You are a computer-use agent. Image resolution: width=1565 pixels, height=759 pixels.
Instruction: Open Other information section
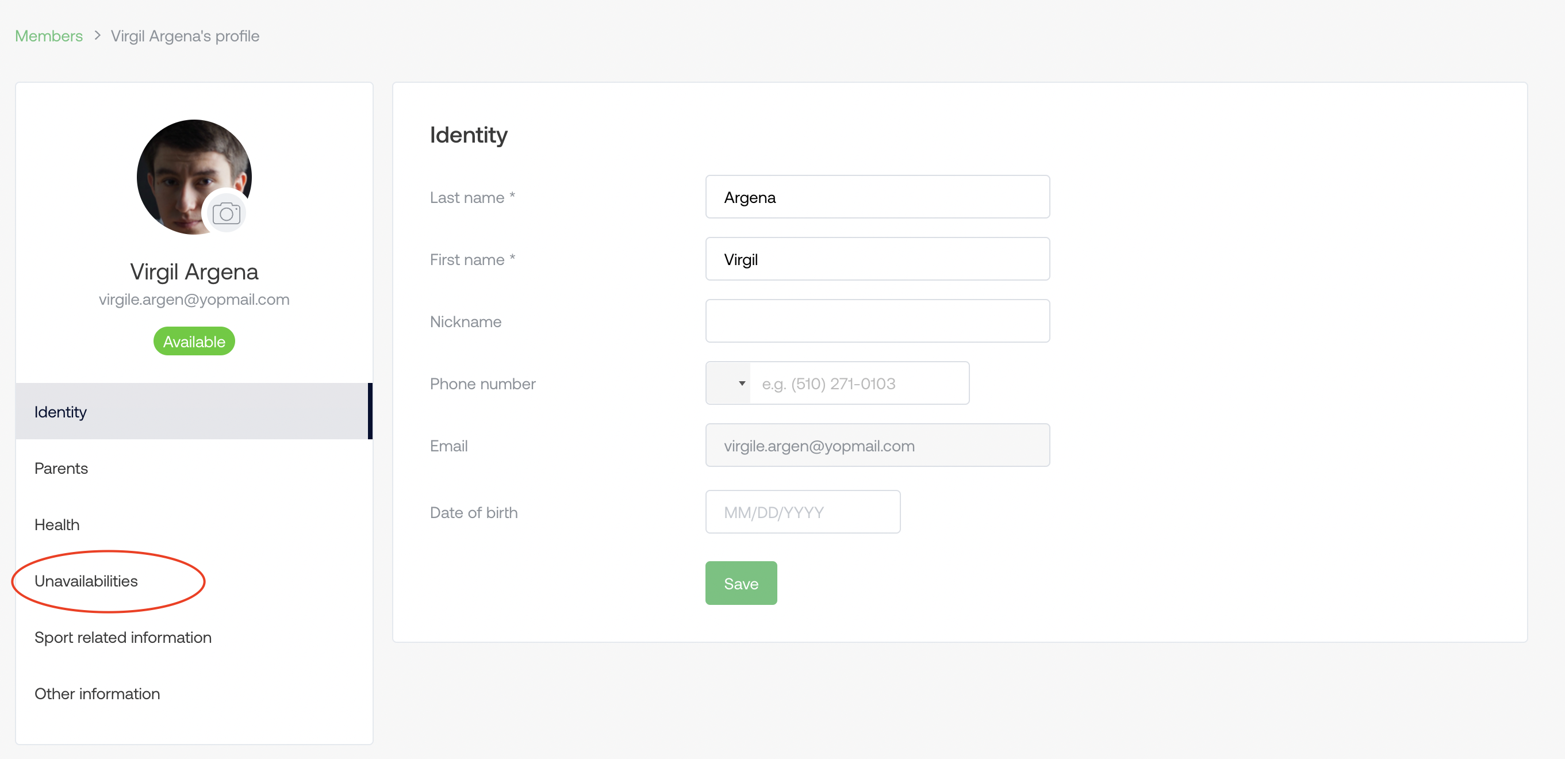194,694
